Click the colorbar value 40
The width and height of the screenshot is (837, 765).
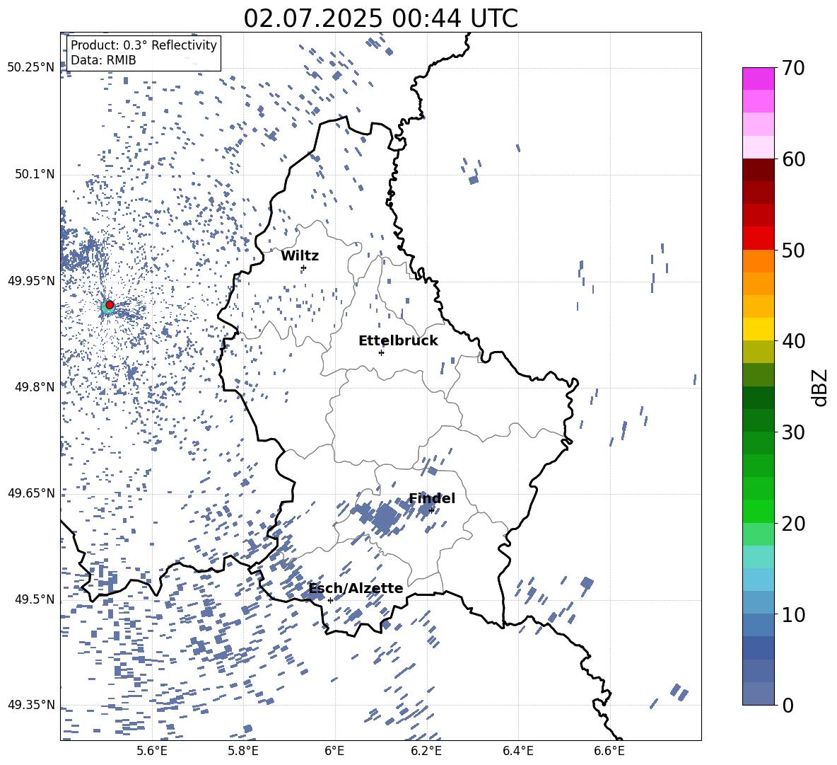(793, 341)
